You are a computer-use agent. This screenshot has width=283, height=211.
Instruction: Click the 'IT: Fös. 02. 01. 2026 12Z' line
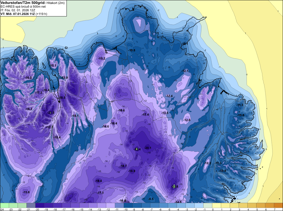tap(18, 10)
